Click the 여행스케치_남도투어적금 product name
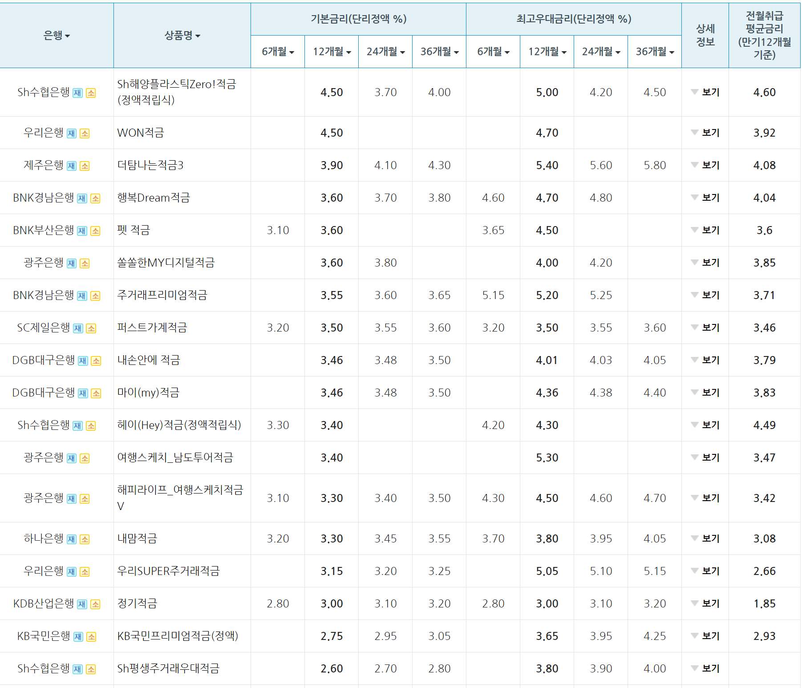 [175, 457]
